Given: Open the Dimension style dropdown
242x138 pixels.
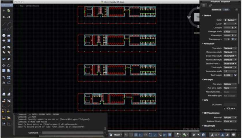Looking at the screenshot, I should [x=230, y=52].
